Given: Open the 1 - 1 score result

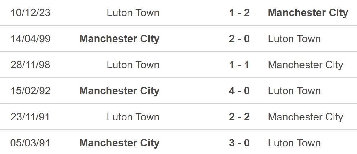Looking at the screenshot, I should [239, 65].
